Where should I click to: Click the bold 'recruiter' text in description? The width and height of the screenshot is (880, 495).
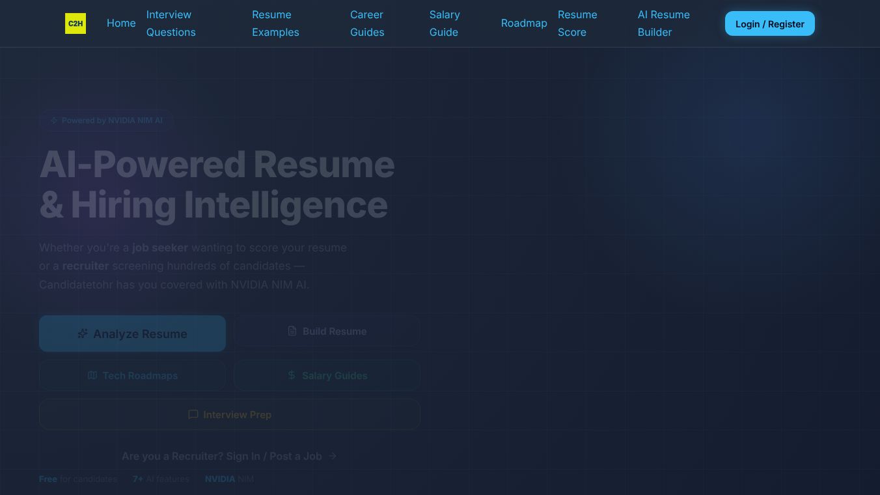click(85, 266)
